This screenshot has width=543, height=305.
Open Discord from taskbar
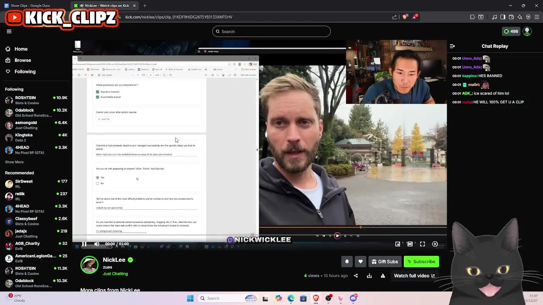tap(353, 298)
